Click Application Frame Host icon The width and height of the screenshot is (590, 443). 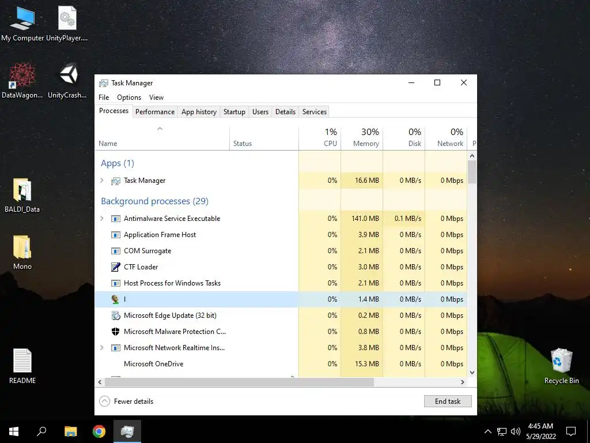point(115,235)
